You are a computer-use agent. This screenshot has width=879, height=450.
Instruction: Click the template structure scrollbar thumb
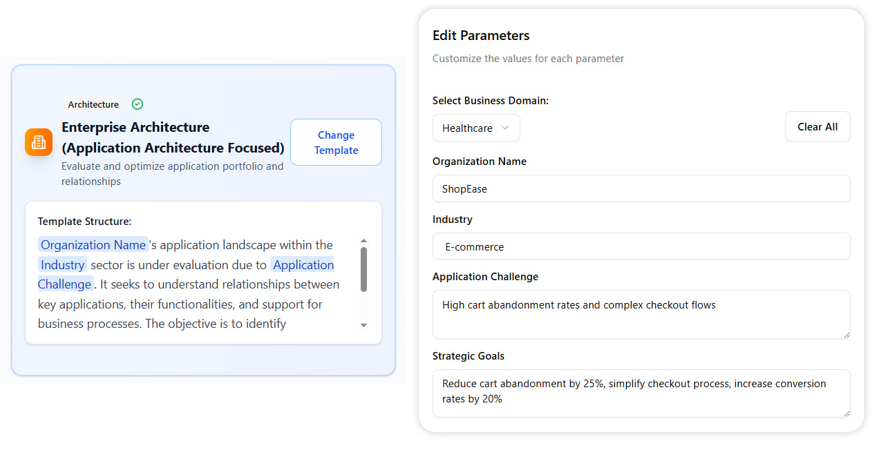pos(364,269)
